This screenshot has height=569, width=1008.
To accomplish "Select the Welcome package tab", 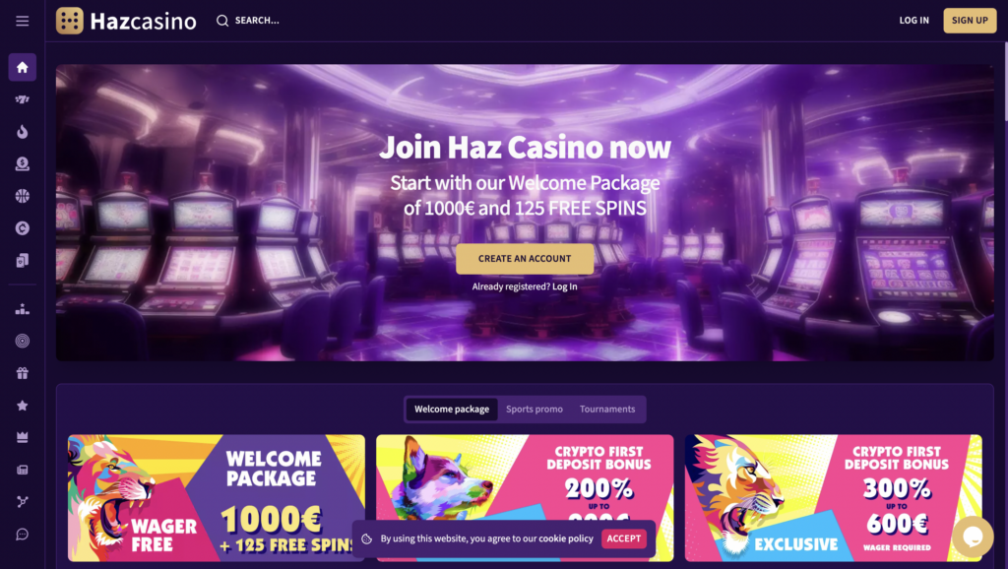I will pos(452,409).
